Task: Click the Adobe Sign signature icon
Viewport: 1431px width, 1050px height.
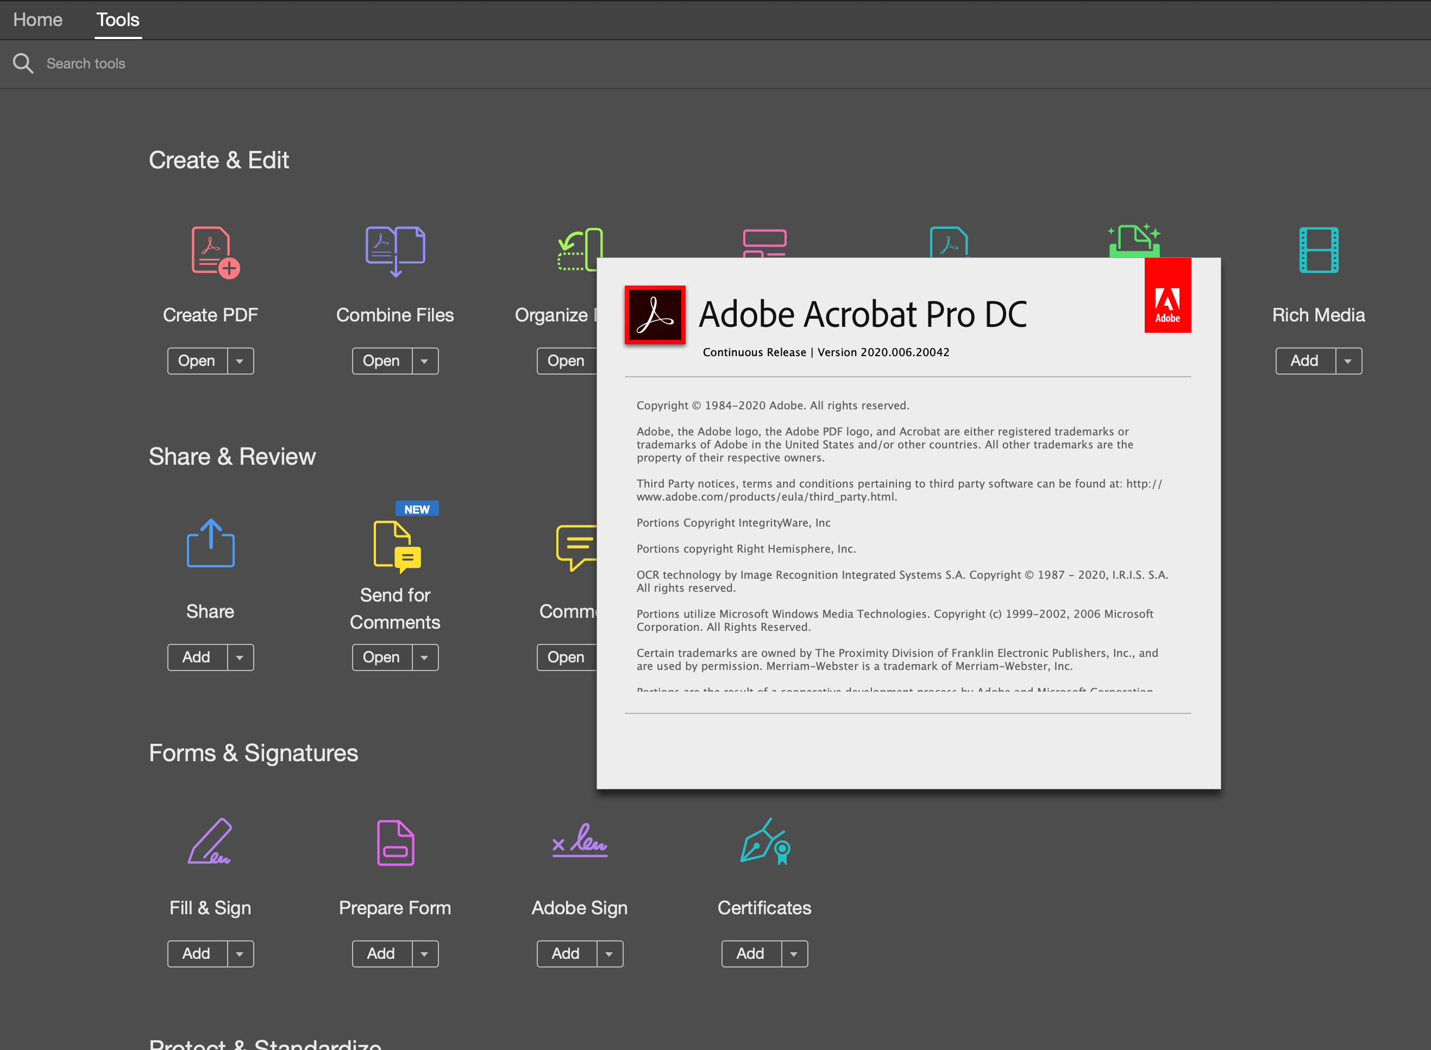Action: [x=579, y=842]
